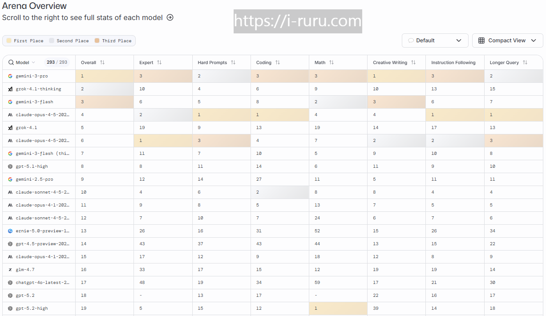Click the Expert column sort arrows
The image size is (546, 316).
tap(159, 62)
